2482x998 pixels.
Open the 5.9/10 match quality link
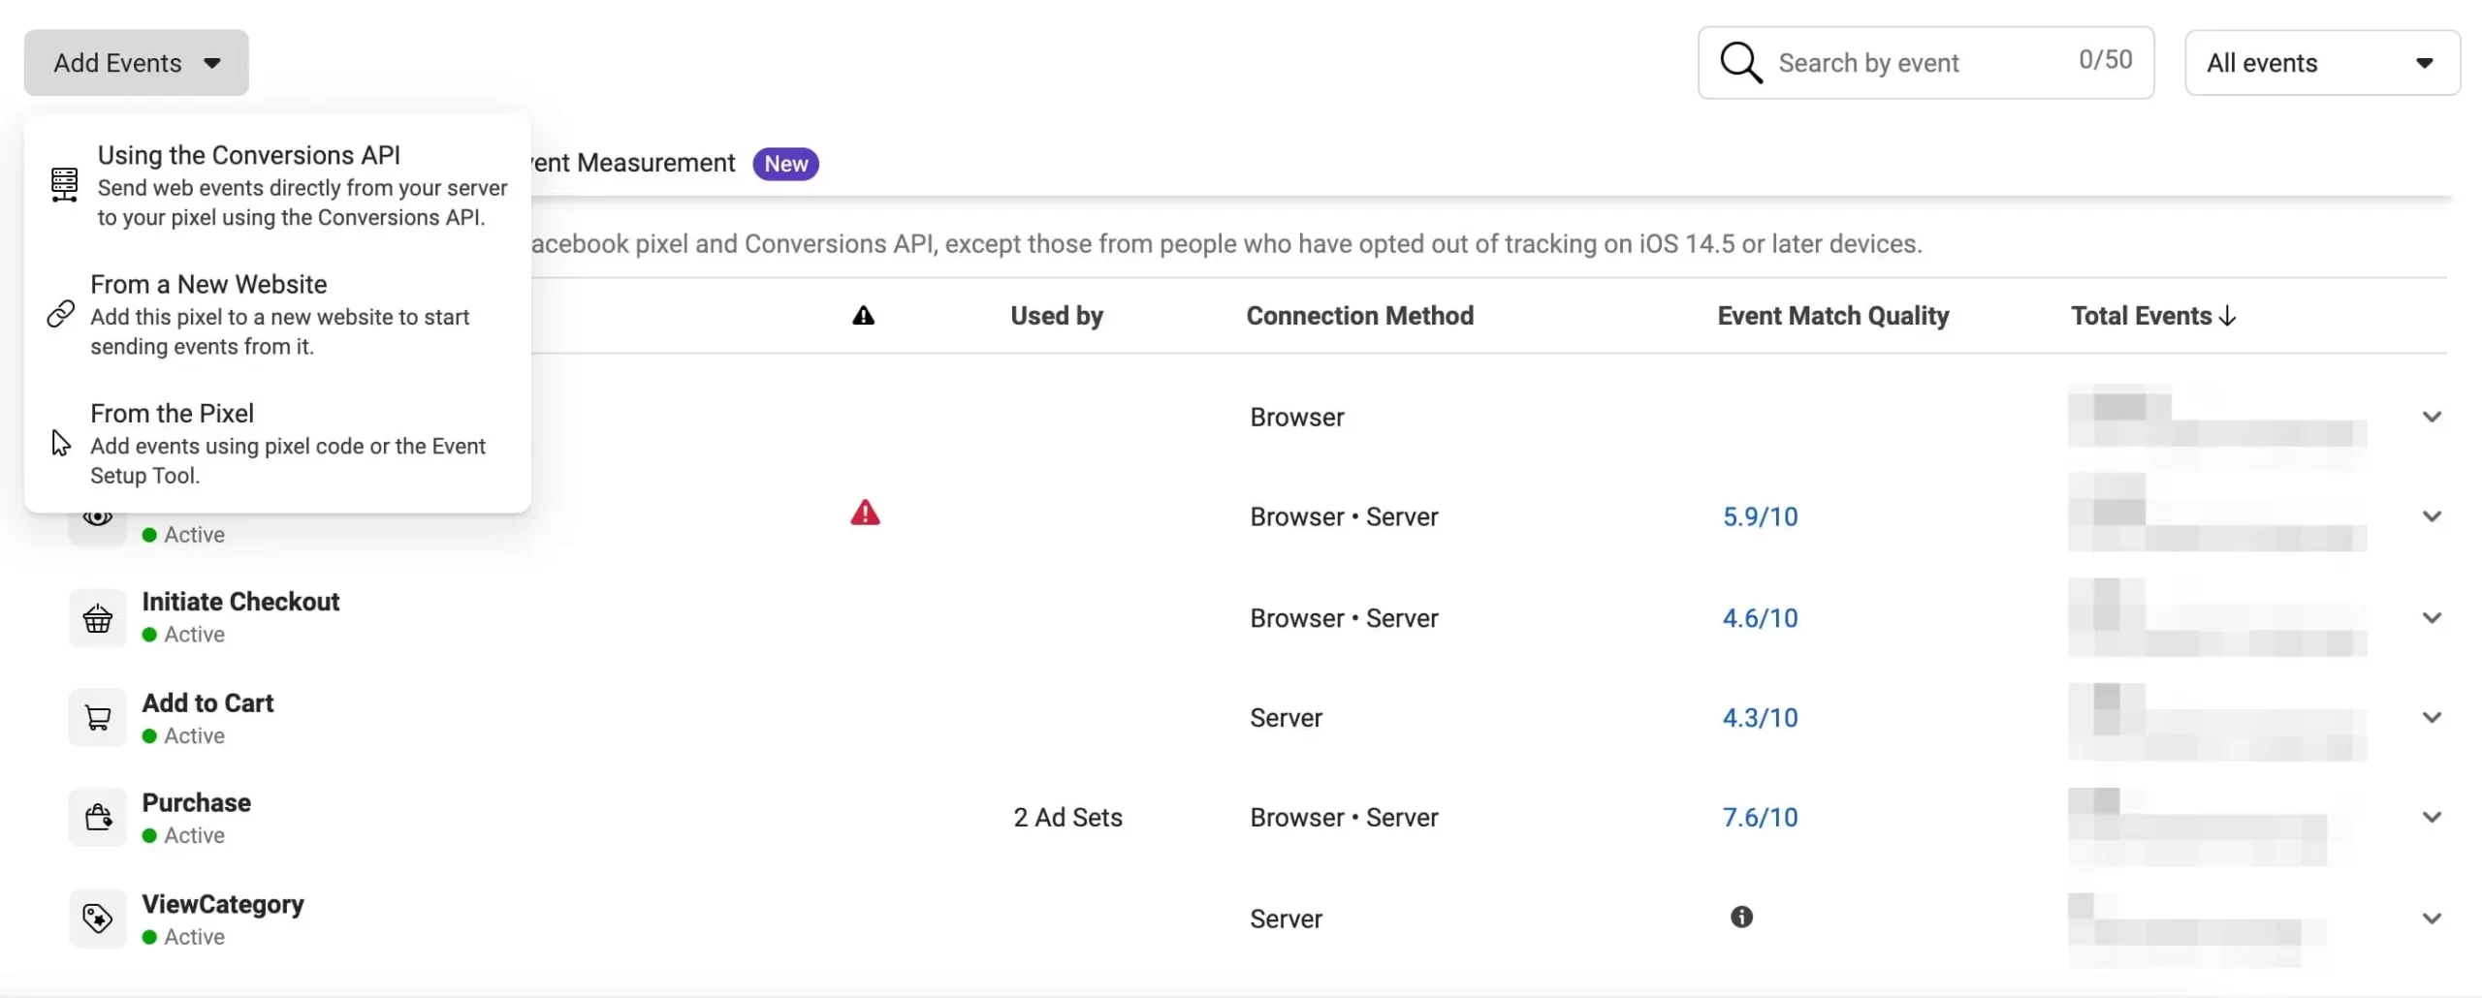[1760, 517]
